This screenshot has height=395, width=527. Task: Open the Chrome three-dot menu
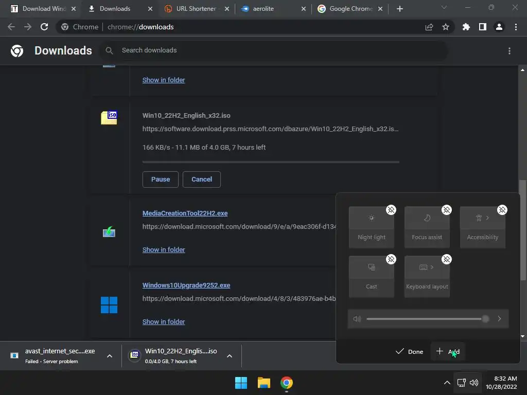pyautogui.click(x=516, y=27)
